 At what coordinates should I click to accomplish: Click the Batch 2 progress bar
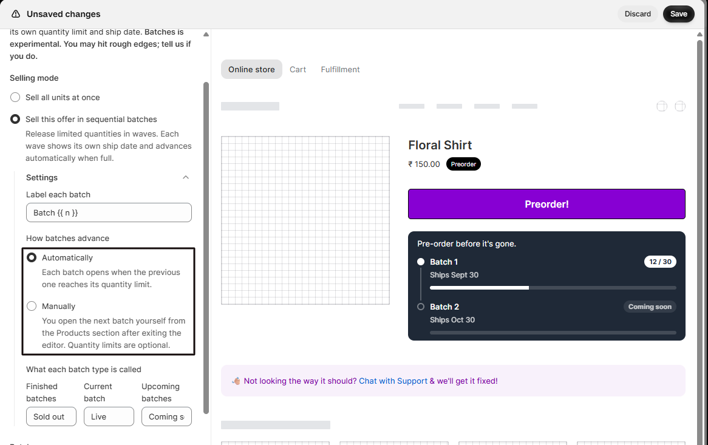tap(553, 333)
